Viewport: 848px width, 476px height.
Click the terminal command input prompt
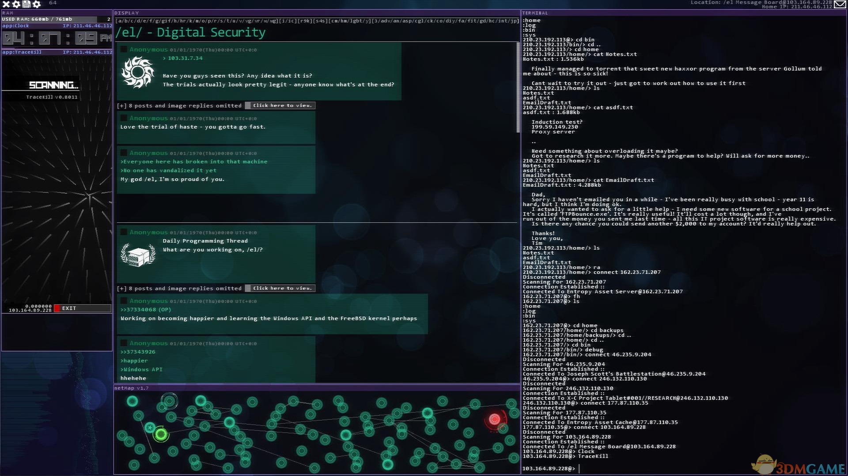click(662, 469)
